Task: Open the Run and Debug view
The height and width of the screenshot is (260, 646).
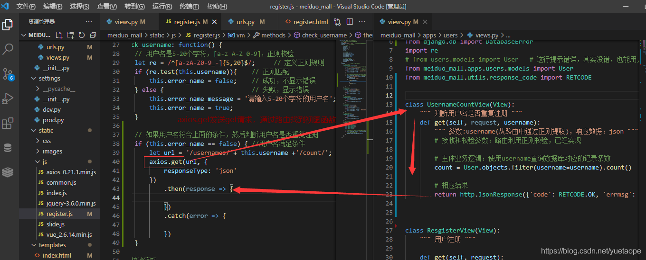Action: pyautogui.click(x=8, y=99)
